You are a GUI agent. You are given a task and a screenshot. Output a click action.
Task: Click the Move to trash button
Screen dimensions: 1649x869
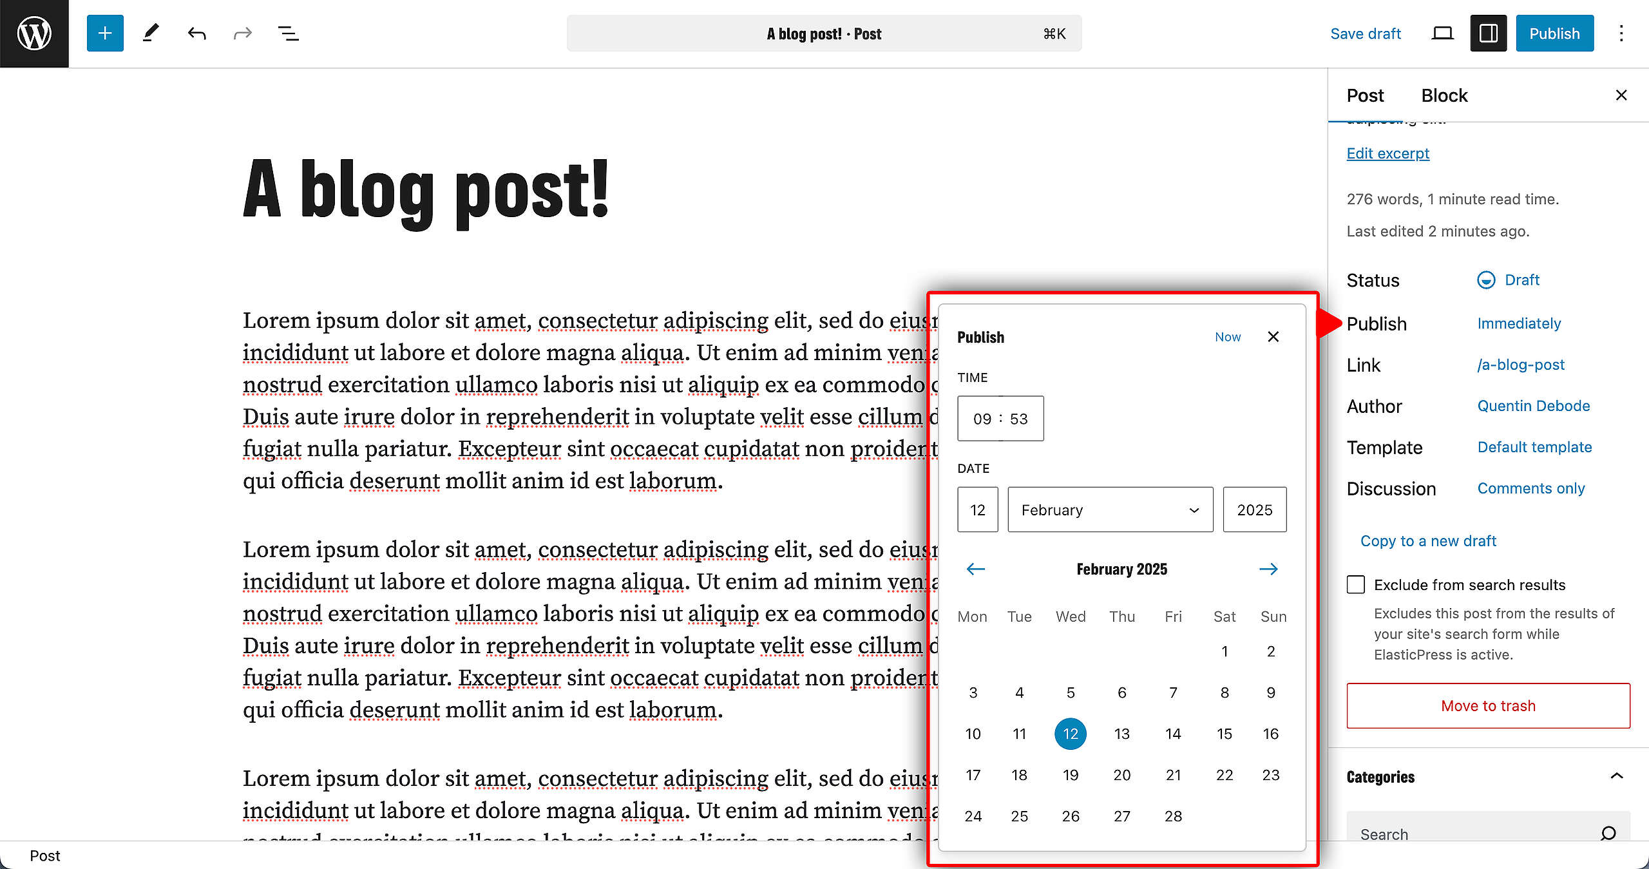[x=1488, y=705]
